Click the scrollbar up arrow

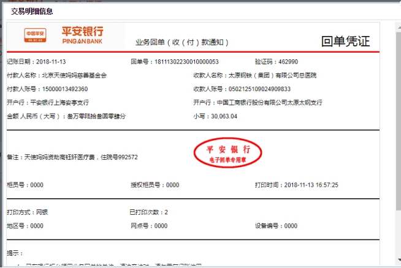(x=399, y=27)
